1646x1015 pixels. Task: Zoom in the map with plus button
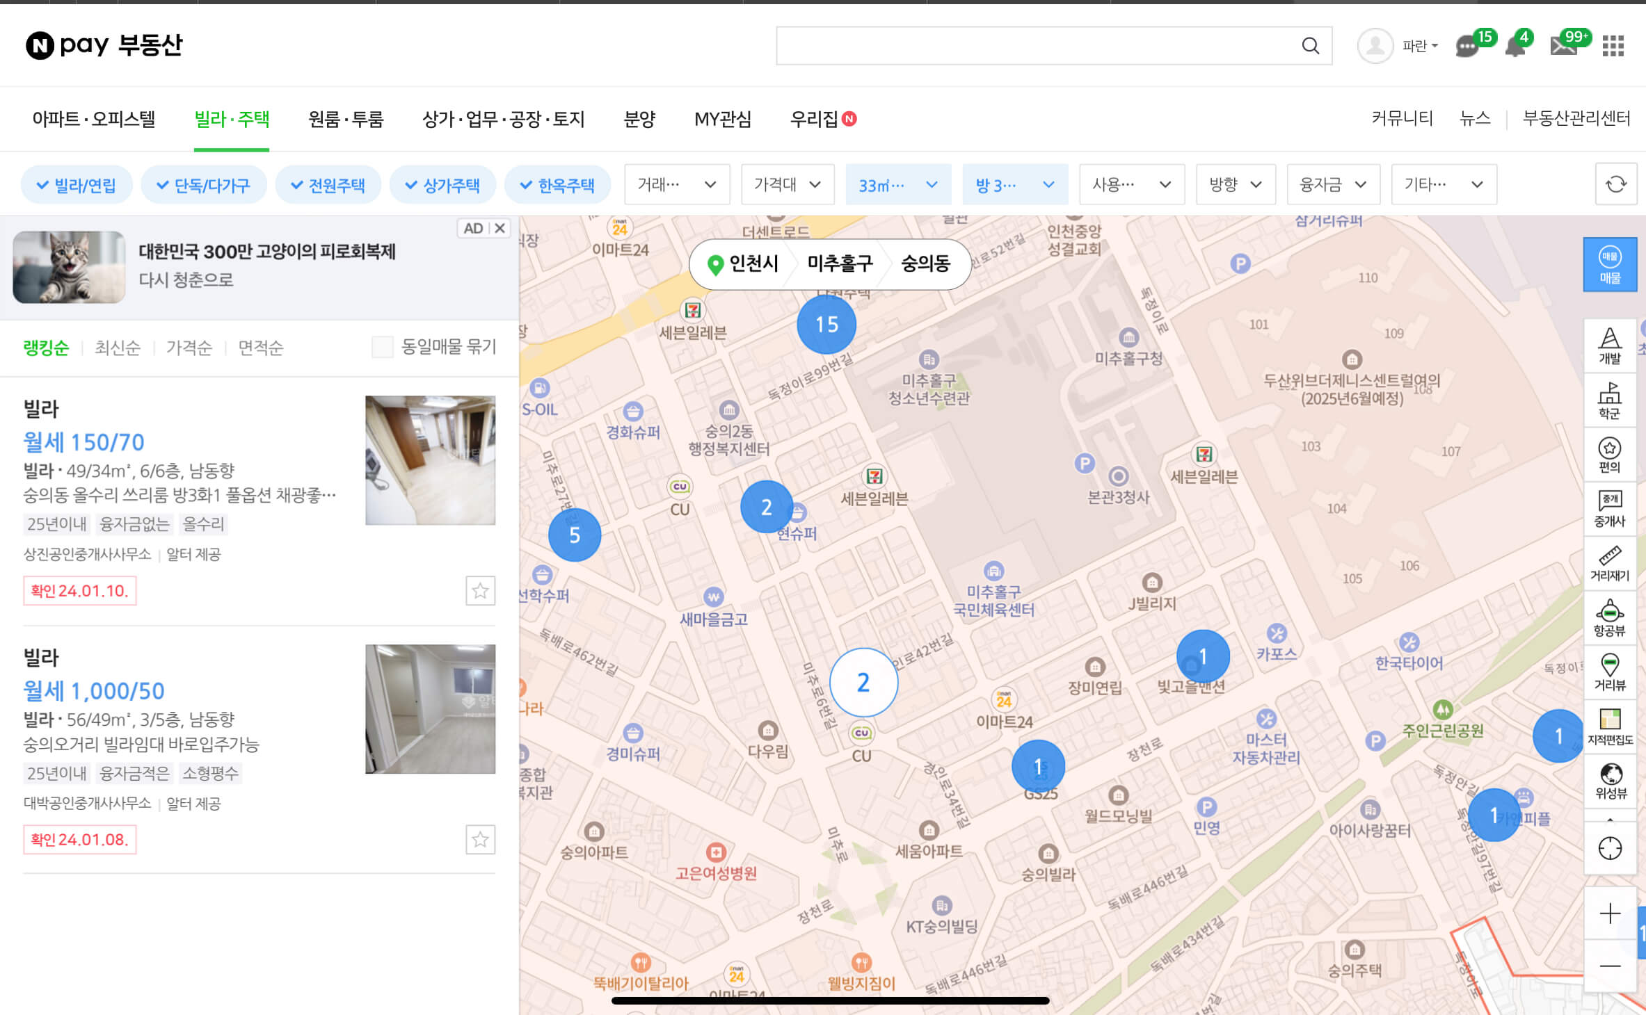point(1609,913)
